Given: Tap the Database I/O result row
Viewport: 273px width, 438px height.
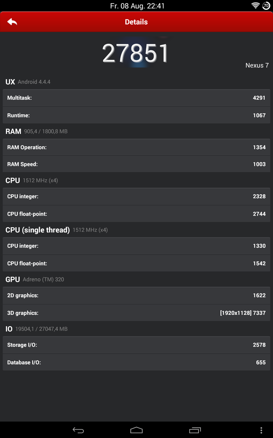Looking at the screenshot, I should pos(136,362).
